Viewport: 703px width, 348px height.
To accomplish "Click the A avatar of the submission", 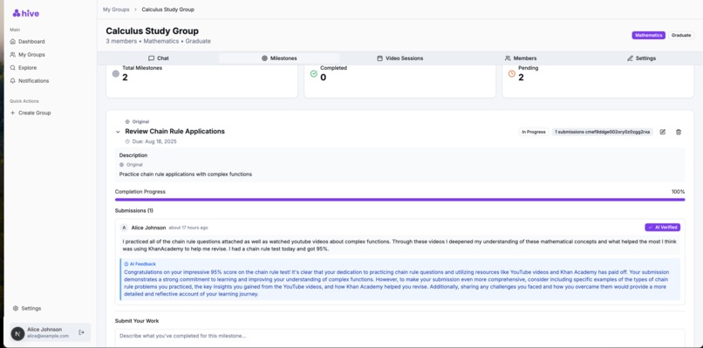I will (124, 228).
